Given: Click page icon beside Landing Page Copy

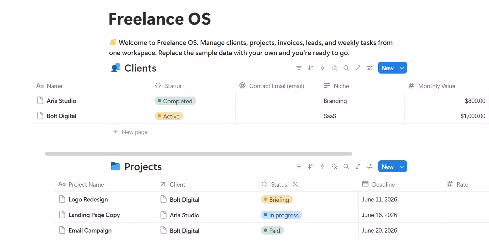Looking at the screenshot, I should click(62, 215).
